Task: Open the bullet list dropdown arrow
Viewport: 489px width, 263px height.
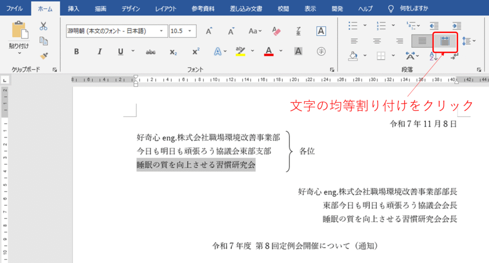Action: (365, 26)
